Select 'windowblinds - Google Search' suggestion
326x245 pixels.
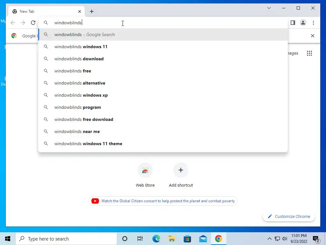163,34
